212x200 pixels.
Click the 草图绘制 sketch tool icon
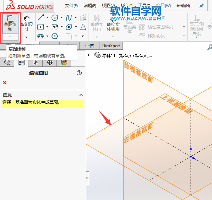pyautogui.click(x=10, y=23)
